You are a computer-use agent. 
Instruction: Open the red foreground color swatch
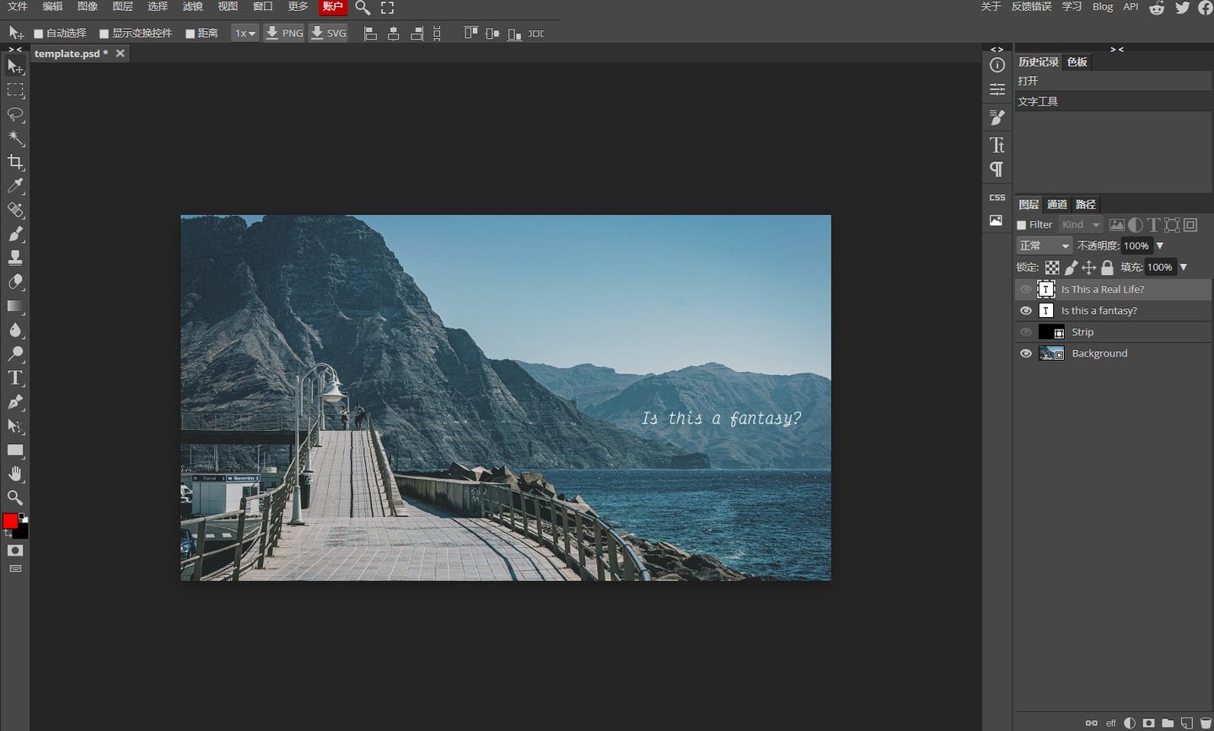(x=10, y=521)
